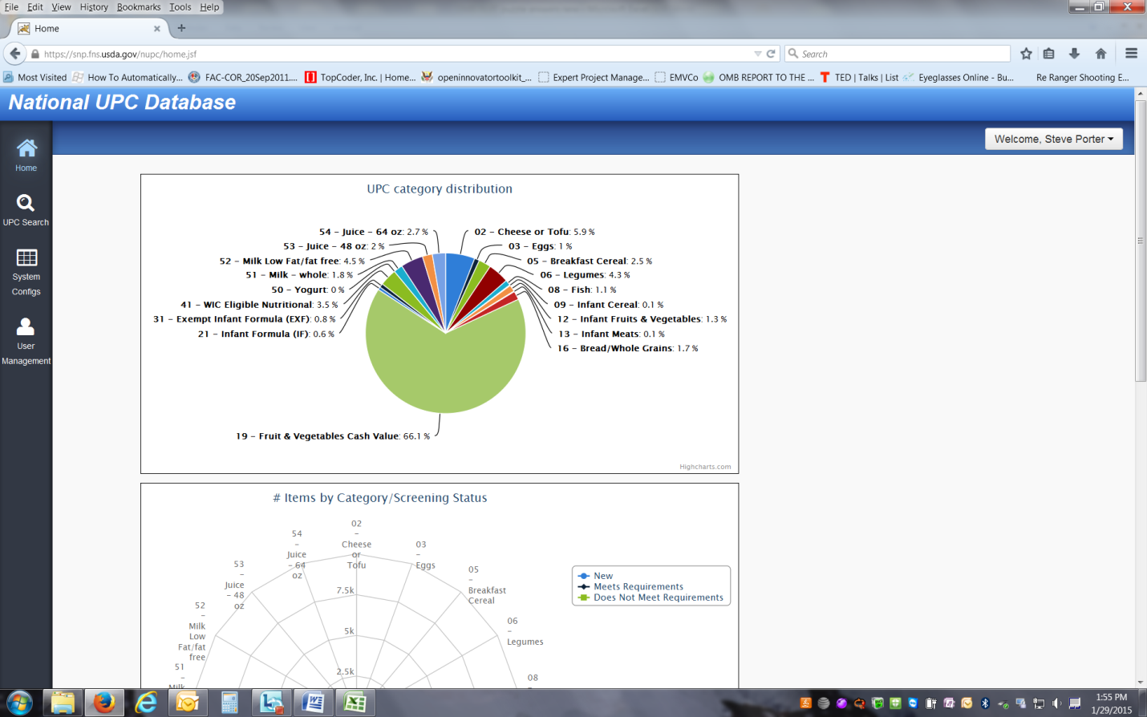Toggle Does Not Meet Requirements legend series
The height and width of the screenshot is (717, 1147).
pos(651,597)
